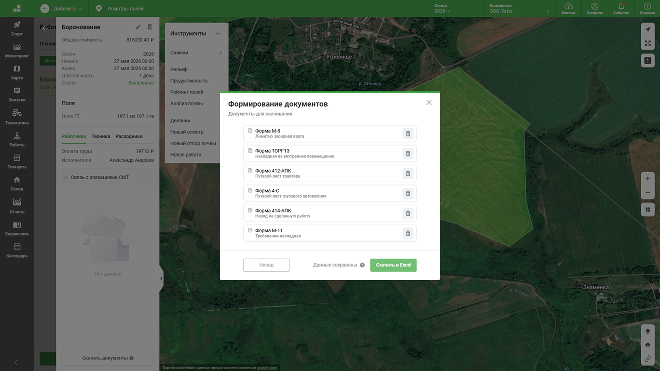660x371 pixels.
Task: Open Техкарты in the sidebar
Action: pos(17,161)
